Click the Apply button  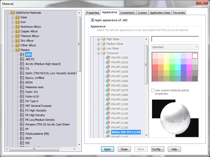coord(107,149)
